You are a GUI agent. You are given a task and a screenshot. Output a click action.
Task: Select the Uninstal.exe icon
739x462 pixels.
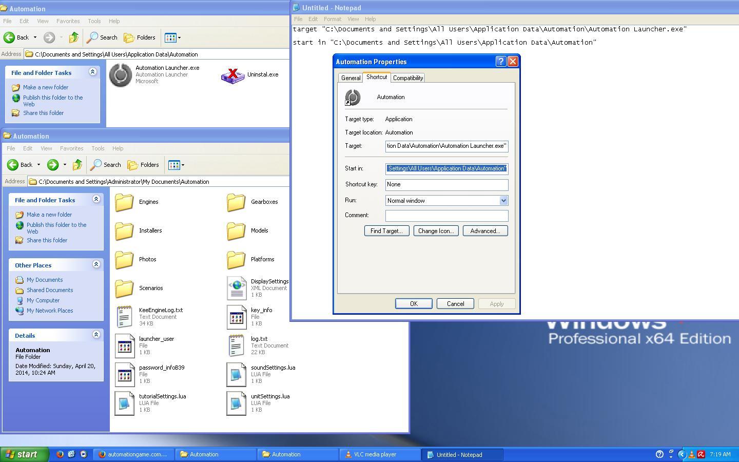(x=232, y=75)
